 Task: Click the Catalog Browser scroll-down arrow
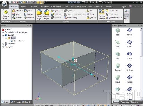click(x=141, y=99)
